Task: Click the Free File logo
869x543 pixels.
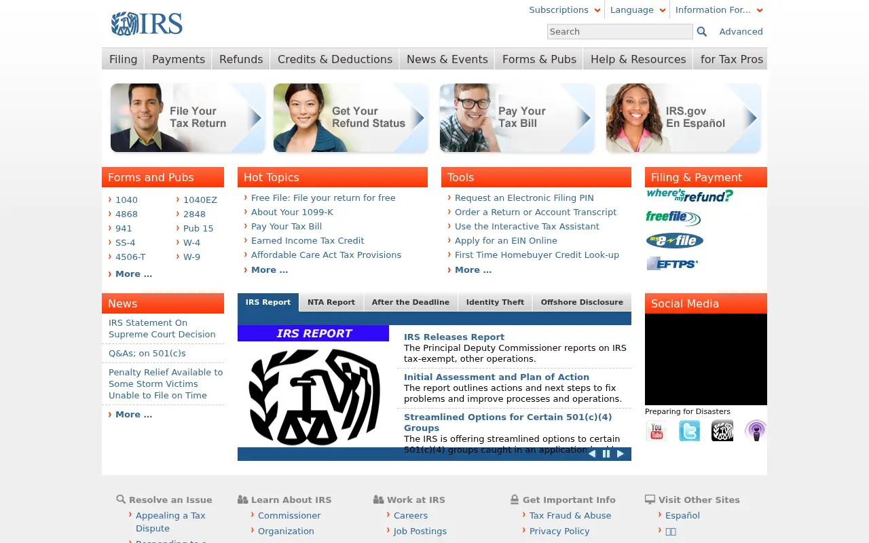Action: coord(673,218)
